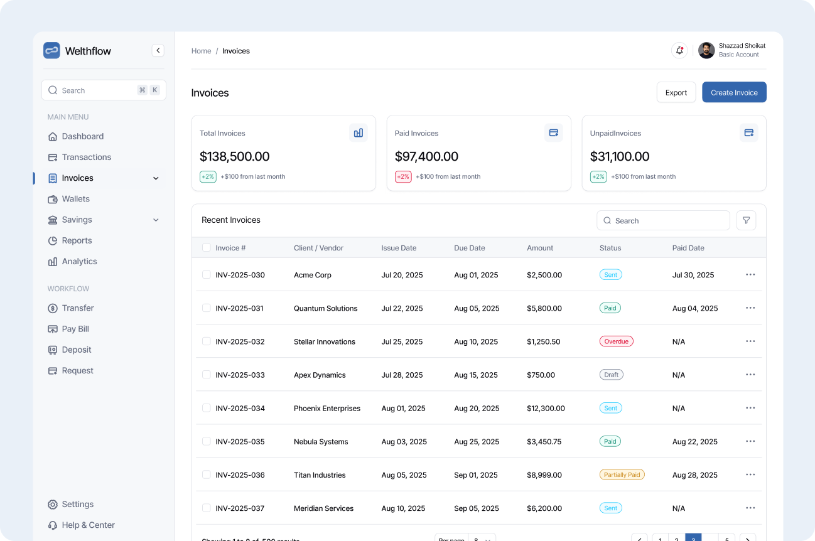
Task: Sort by the Due Date column header
Action: pyautogui.click(x=470, y=248)
